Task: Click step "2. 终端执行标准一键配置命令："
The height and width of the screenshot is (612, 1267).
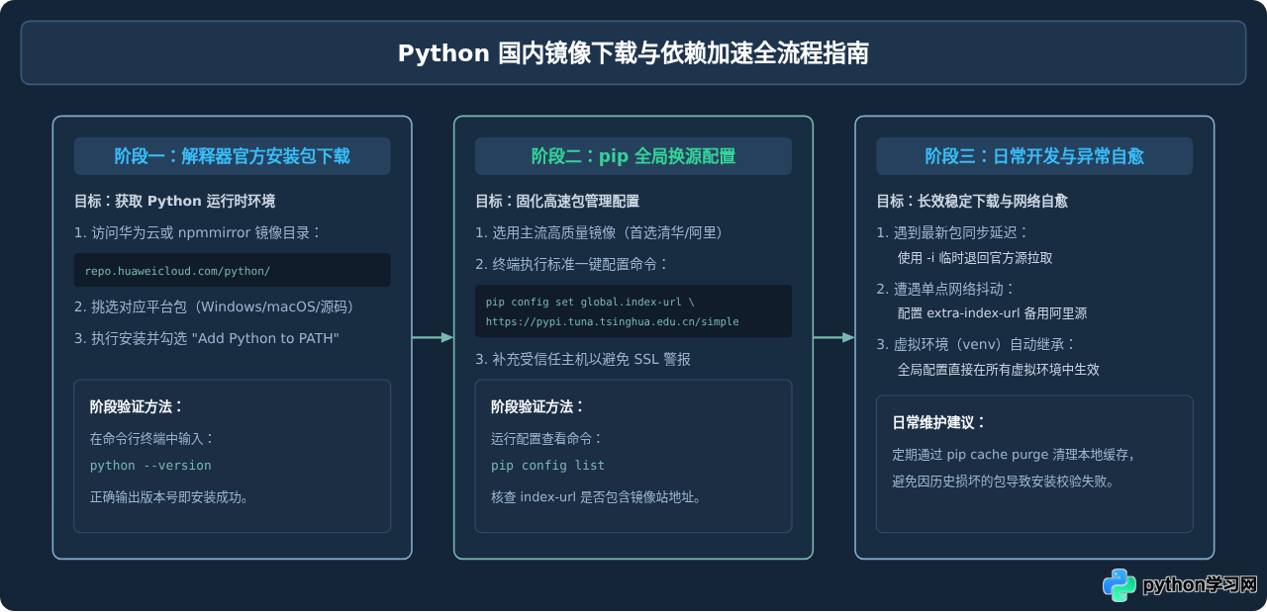Action: (x=572, y=265)
